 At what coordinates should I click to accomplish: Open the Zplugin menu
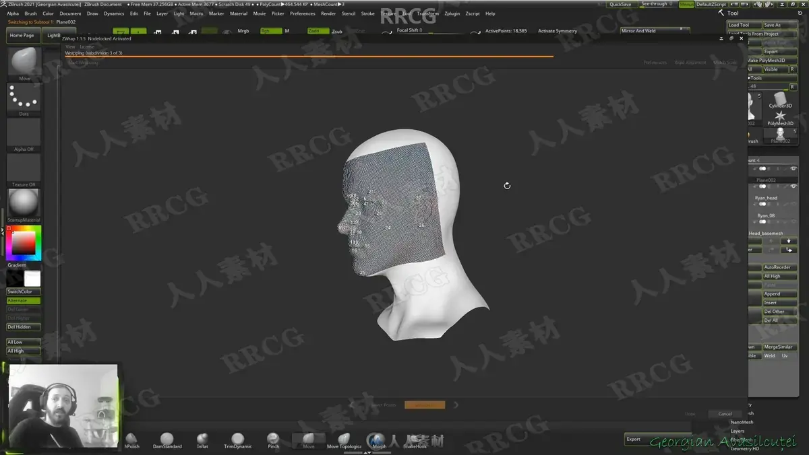[452, 13]
